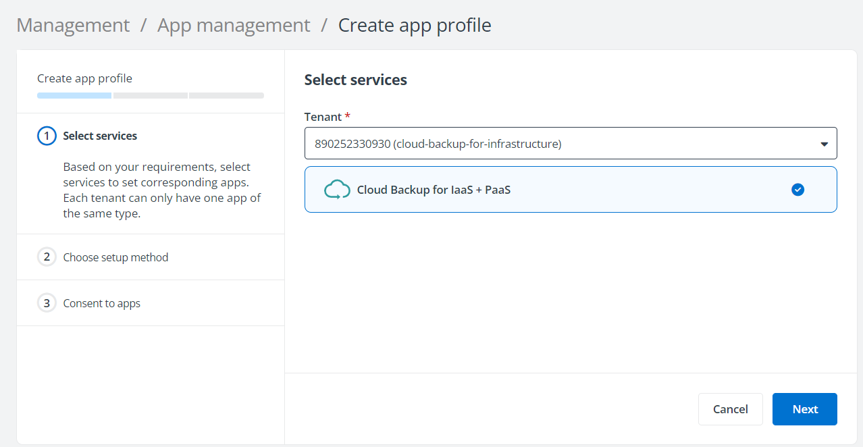The height and width of the screenshot is (447, 863).
Task: Go to Management via the breadcrumb
Action: click(72, 25)
